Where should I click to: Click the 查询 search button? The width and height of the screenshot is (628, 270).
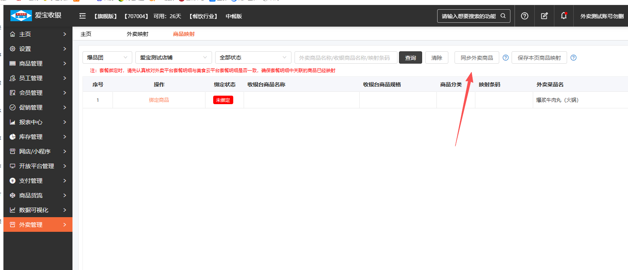(410, 57)
